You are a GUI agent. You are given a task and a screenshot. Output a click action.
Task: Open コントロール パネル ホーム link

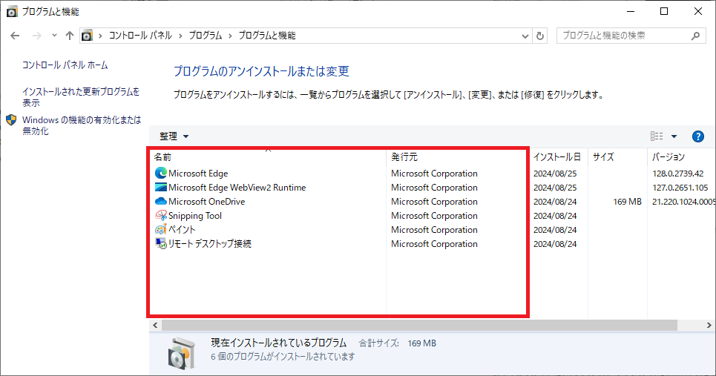pos(65,65)
